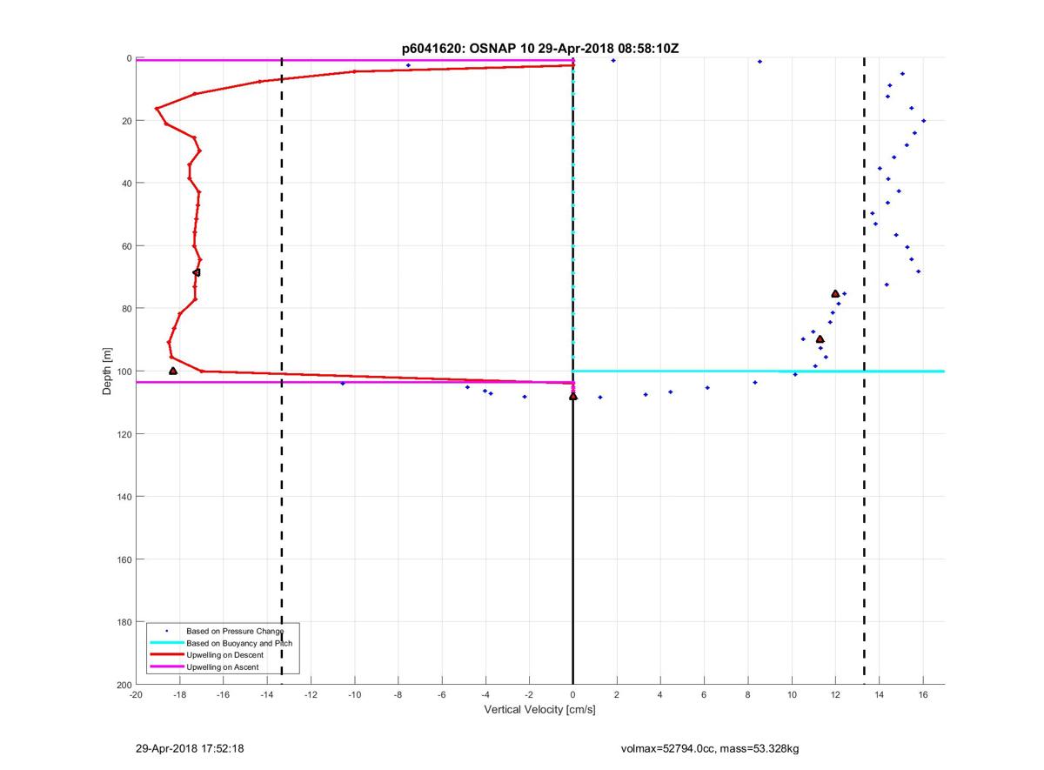Click the red triangle marker at zero velocity
Viewport: 1044px width, 770px height.
[x=573, y=396]
